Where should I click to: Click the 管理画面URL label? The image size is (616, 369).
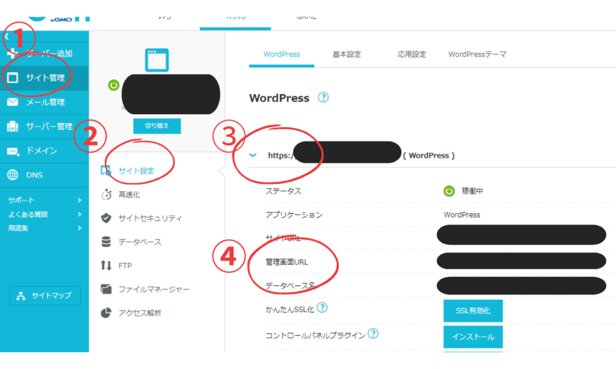point(287,262)
